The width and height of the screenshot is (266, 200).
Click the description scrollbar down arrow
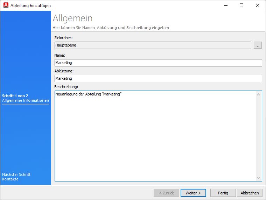259,178
